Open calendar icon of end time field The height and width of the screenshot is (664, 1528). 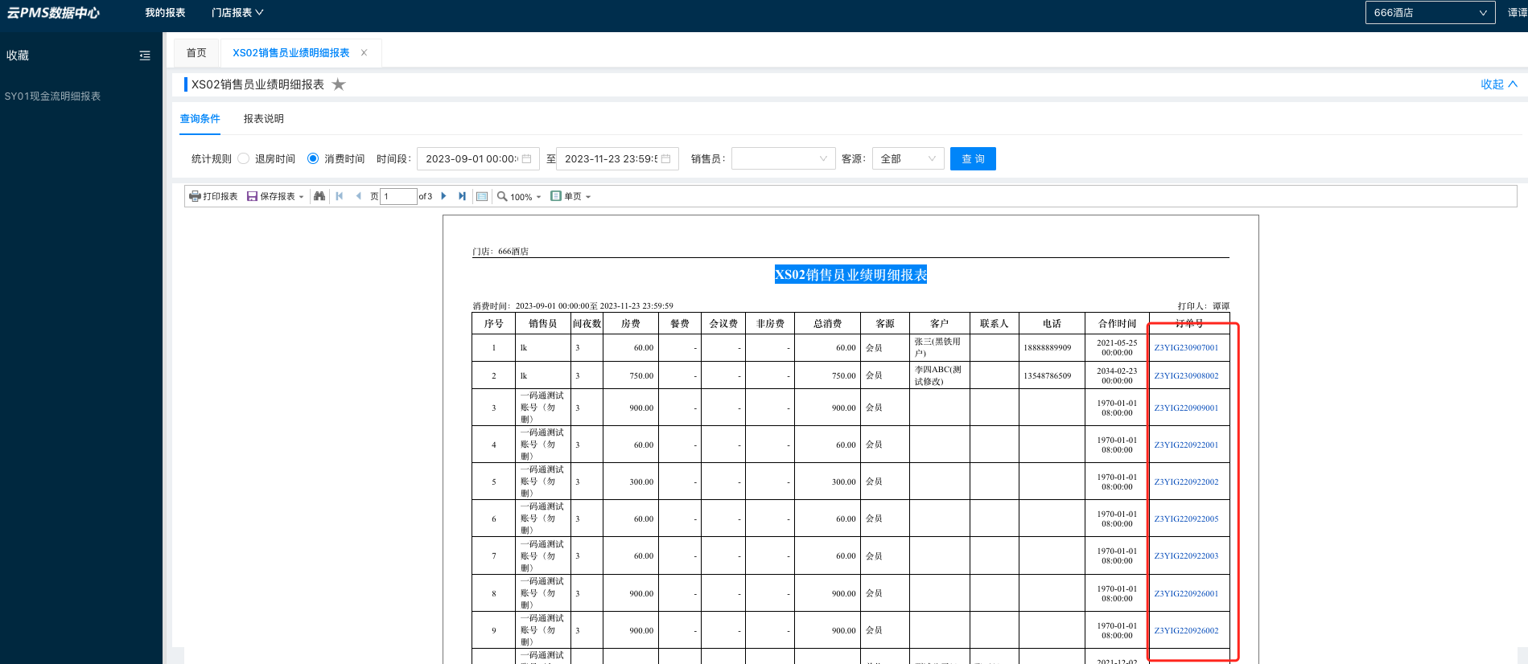[665, 158]
